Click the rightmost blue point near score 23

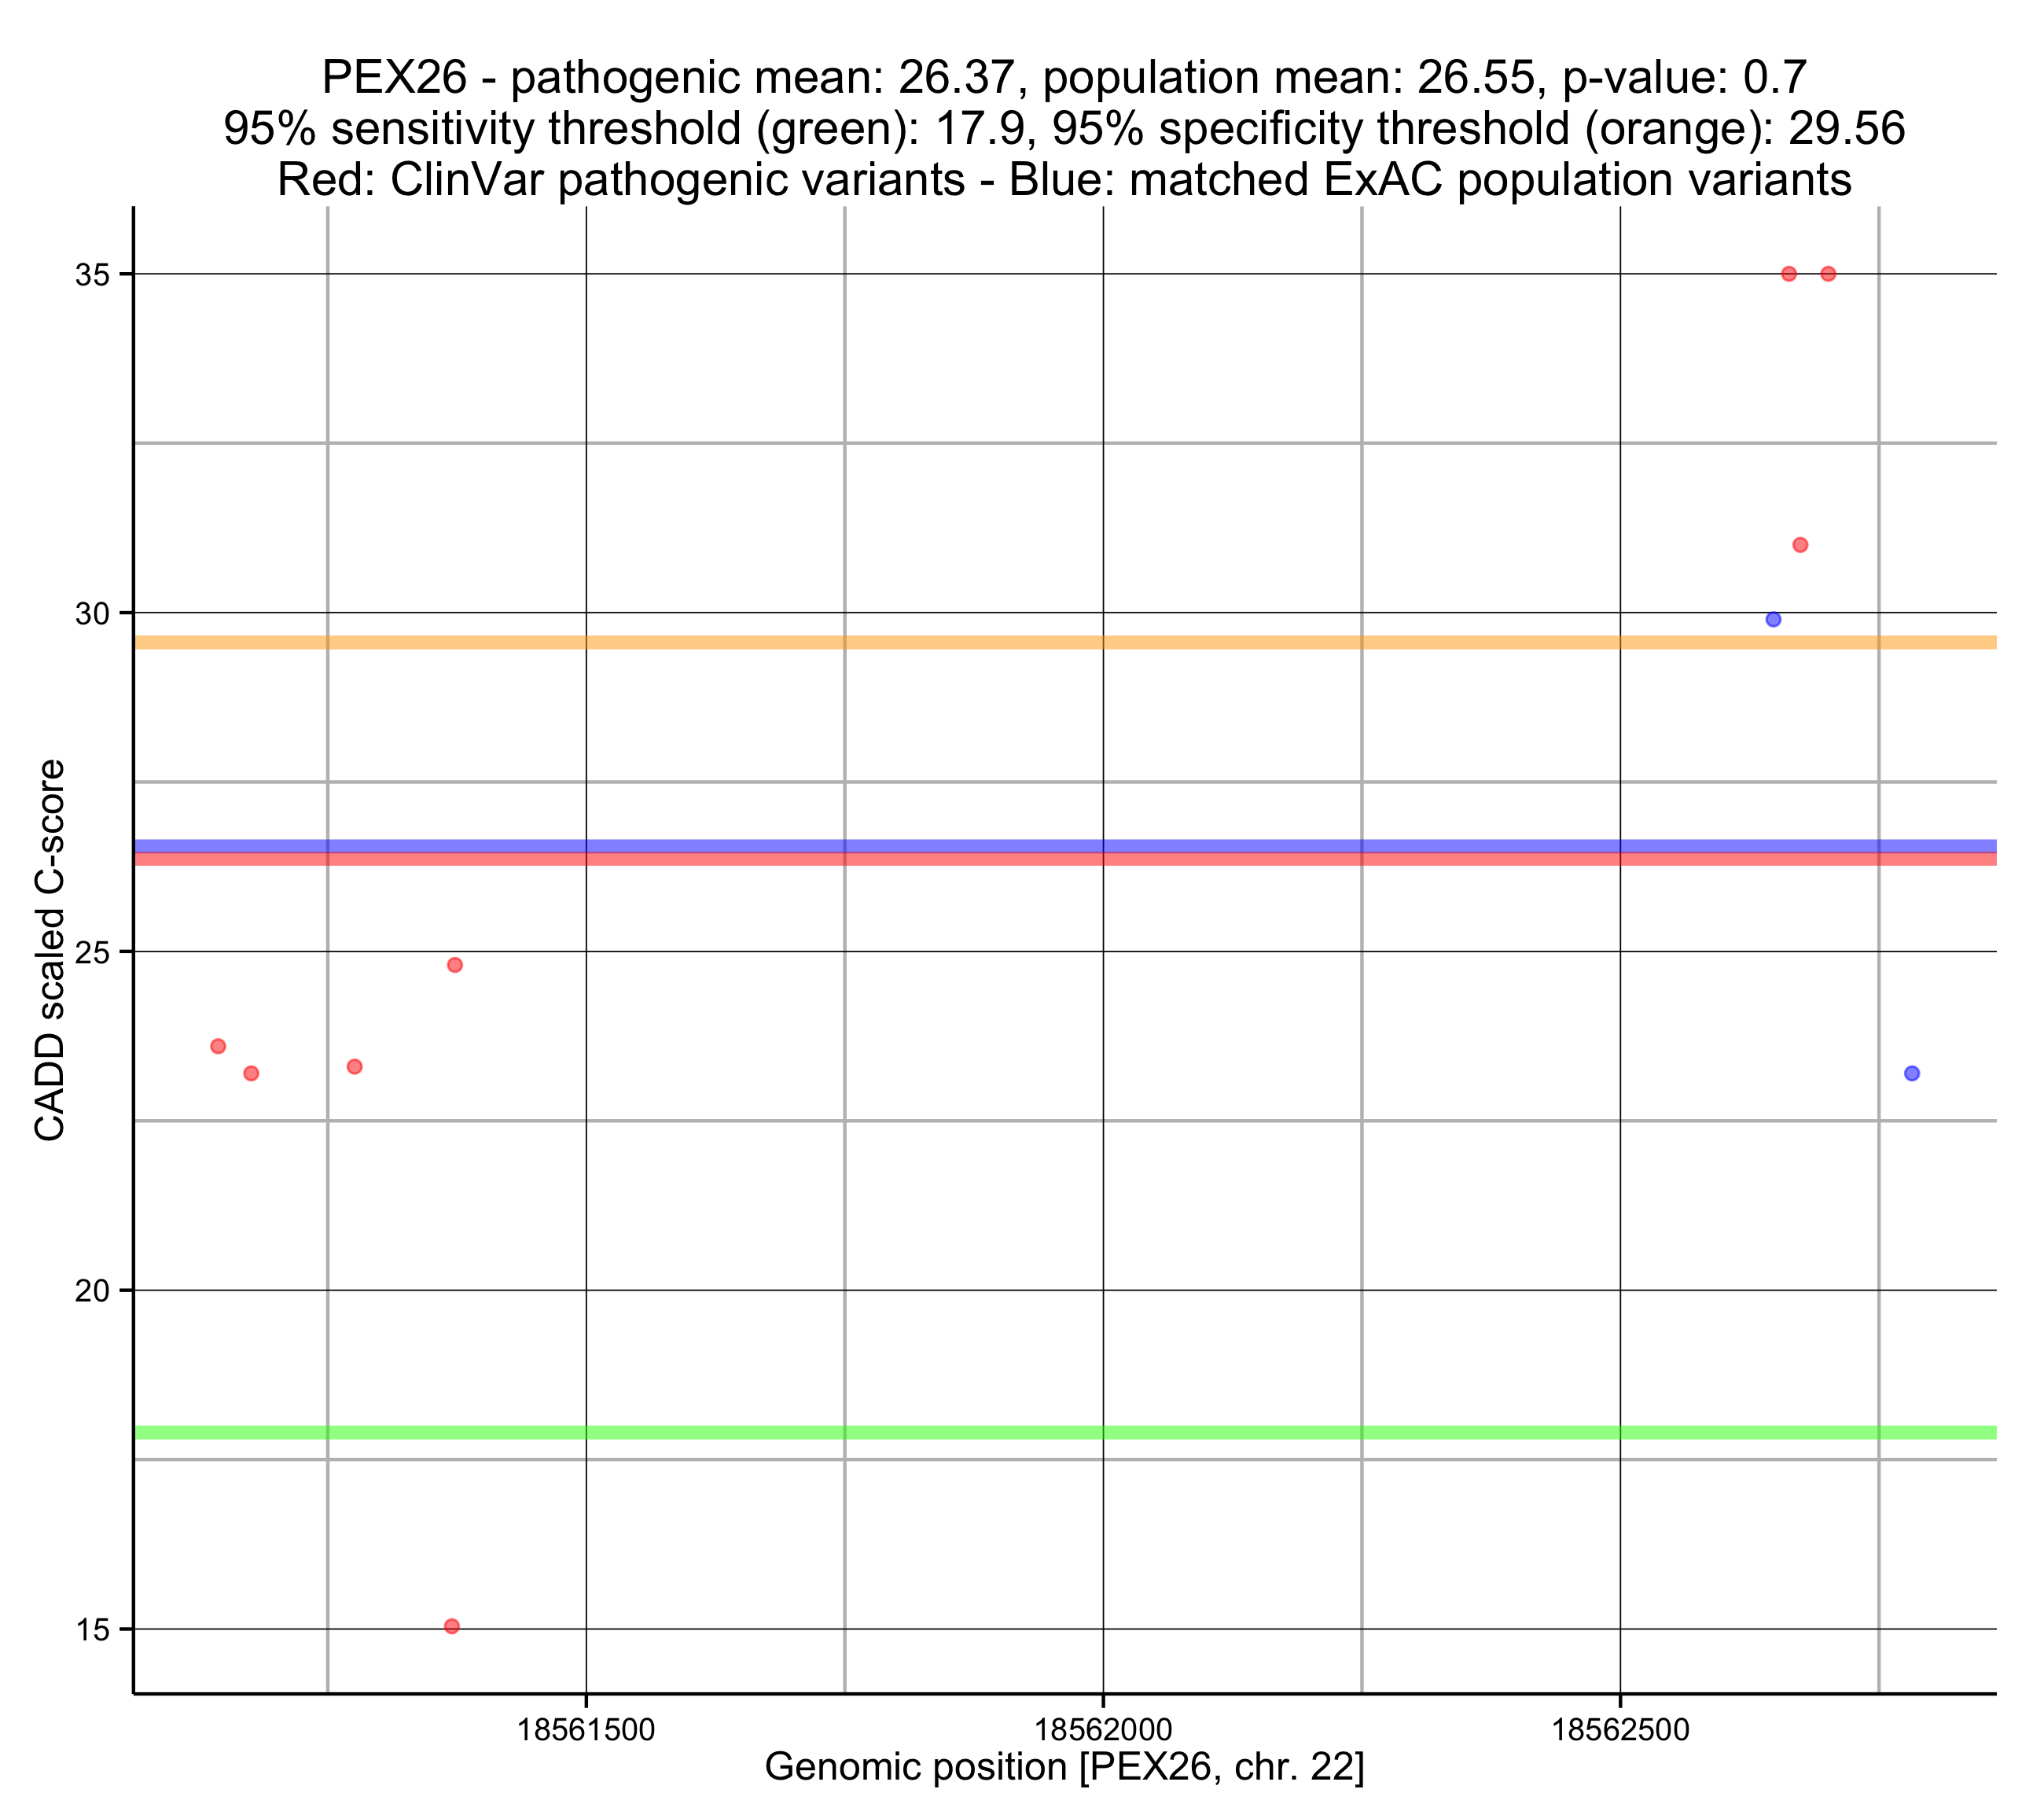pyautogui.click(x=1912, y=1073)
